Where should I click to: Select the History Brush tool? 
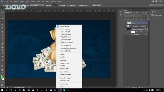click(x=2, y=41)
